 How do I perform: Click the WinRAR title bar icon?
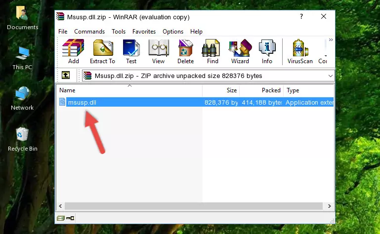(61, 17)
